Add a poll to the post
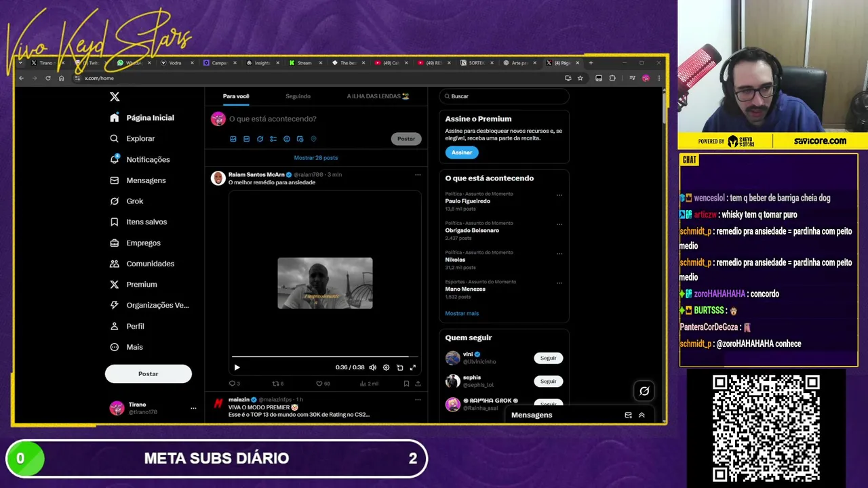The height and width of the screenshot is (488, 868). (273, 139)
